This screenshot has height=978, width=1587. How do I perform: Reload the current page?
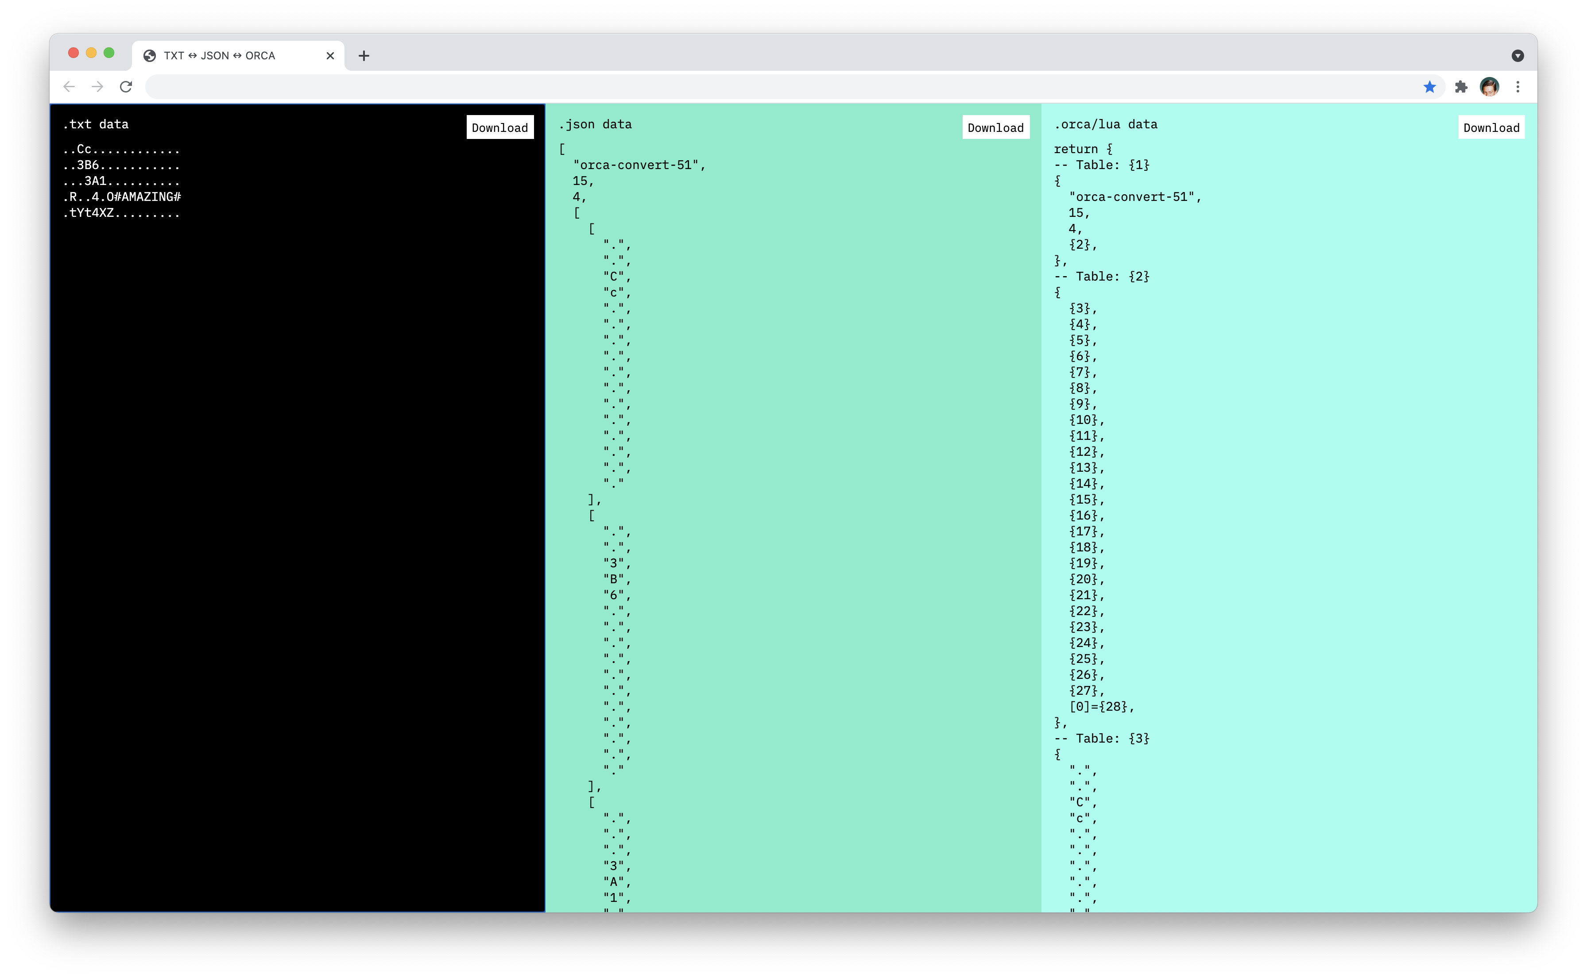point(126,86)
